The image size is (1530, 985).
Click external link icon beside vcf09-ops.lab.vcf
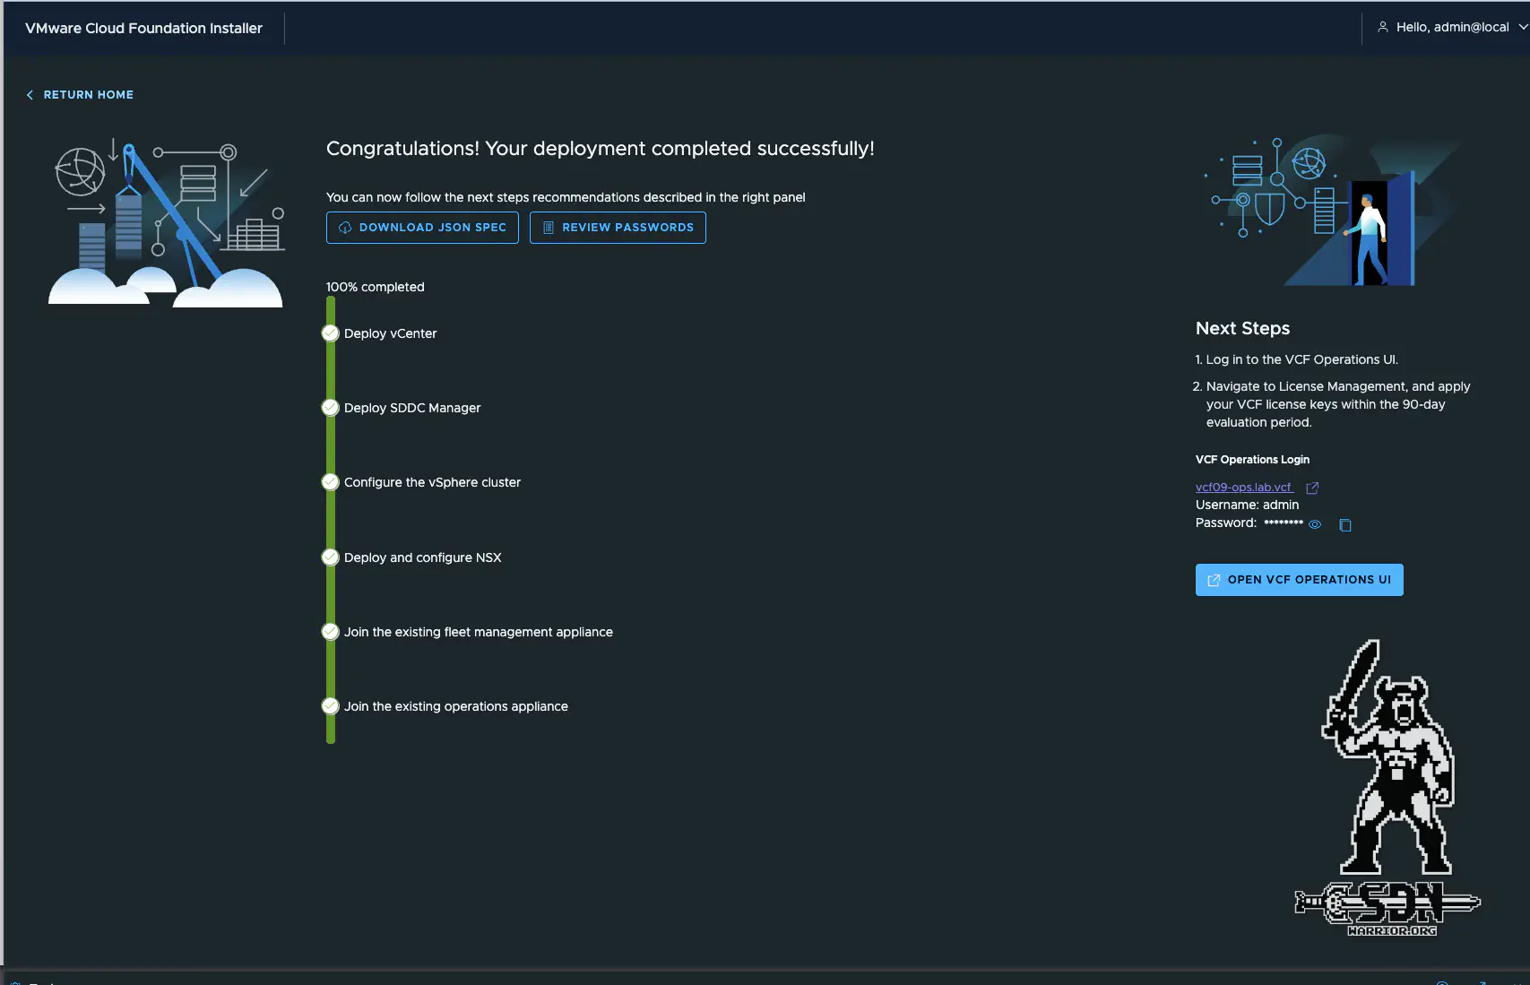pos(1312,488)
